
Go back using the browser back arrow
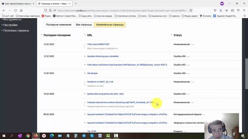point(4,10)
